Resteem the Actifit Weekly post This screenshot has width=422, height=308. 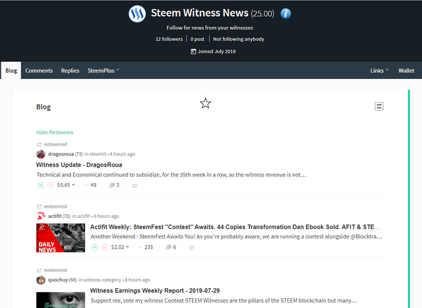pyautogui.click(x=192, y=247)
